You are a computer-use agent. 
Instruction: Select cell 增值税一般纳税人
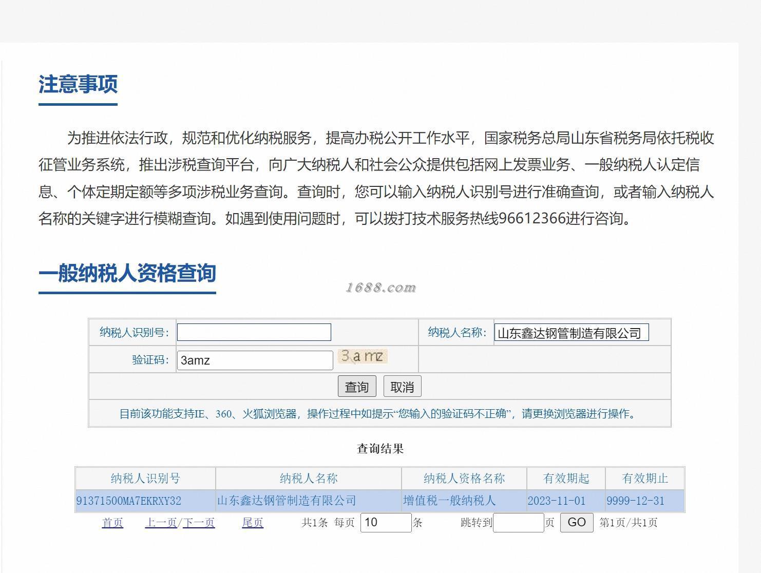[x=464, y=501]
